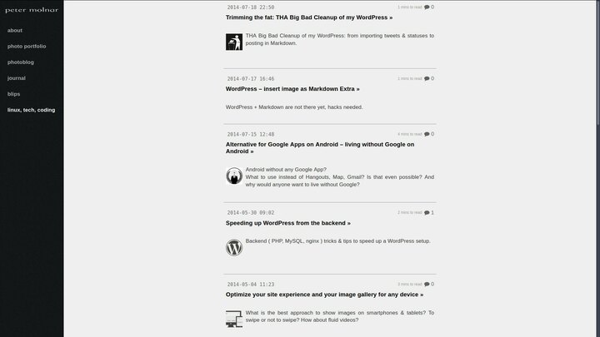Viewport: 600px width, 337px height.
Task: Open the about page in sidebar
Action: point(15,30)
